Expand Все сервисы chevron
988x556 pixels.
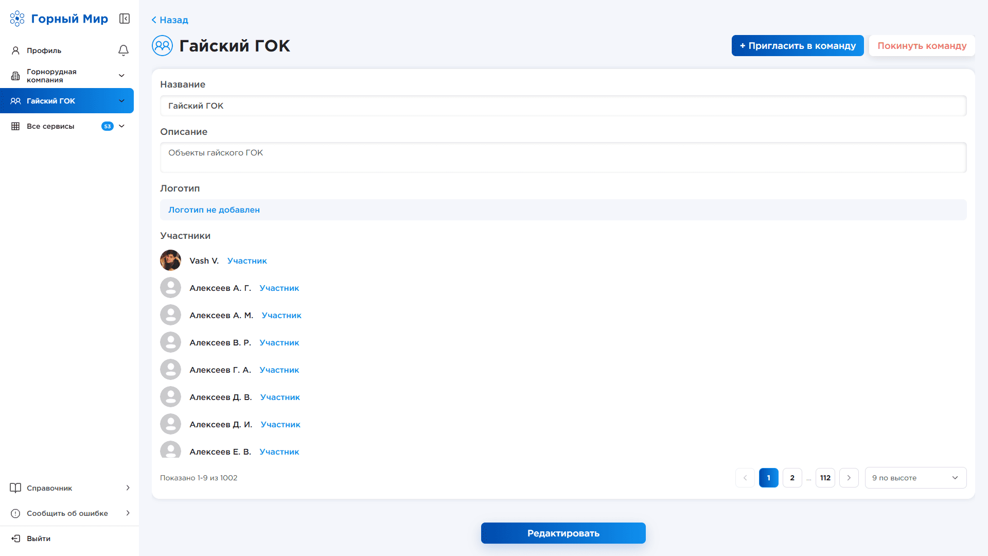(121, 126)
